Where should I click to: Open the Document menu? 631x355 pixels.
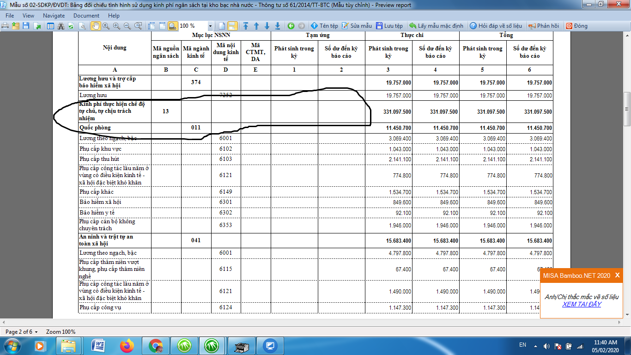(86, 15)
